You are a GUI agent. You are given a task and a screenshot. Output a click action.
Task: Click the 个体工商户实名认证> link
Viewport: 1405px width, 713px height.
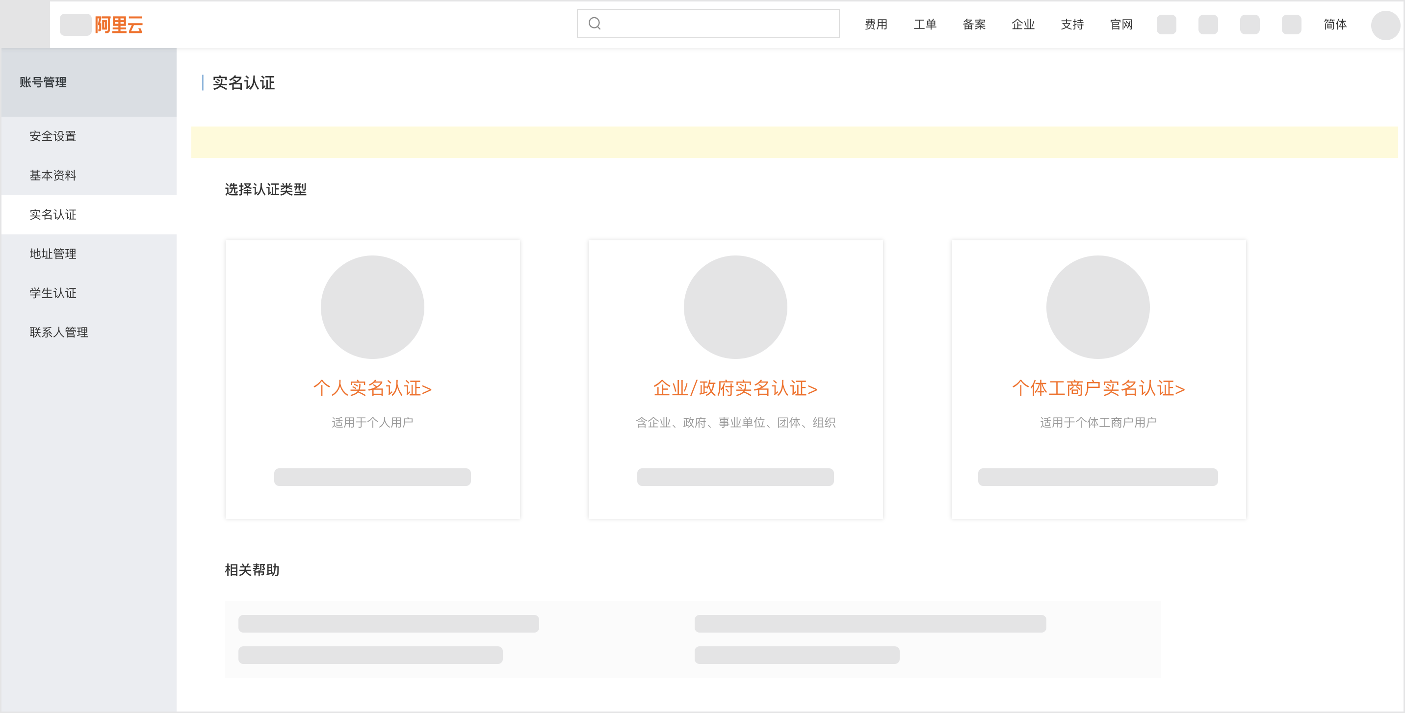coord(1098,388)
